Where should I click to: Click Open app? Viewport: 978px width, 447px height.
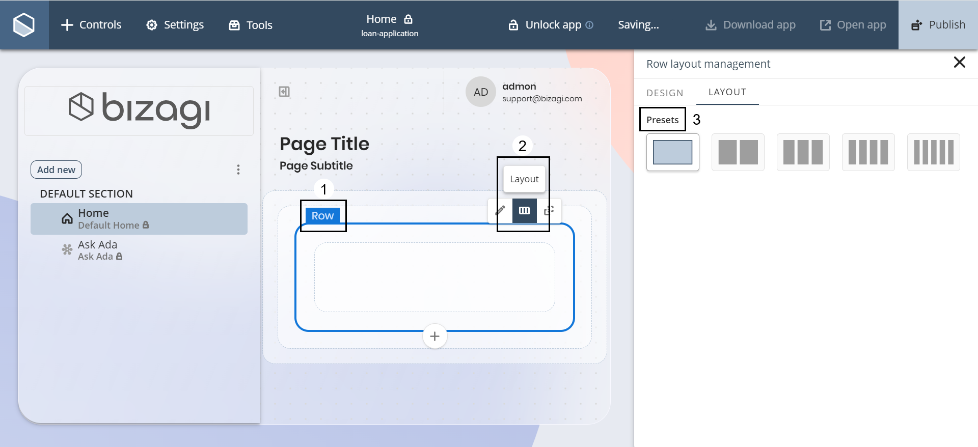853,25
